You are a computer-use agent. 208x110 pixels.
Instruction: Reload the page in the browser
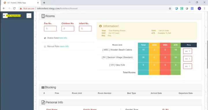click(x=14, y=8)
